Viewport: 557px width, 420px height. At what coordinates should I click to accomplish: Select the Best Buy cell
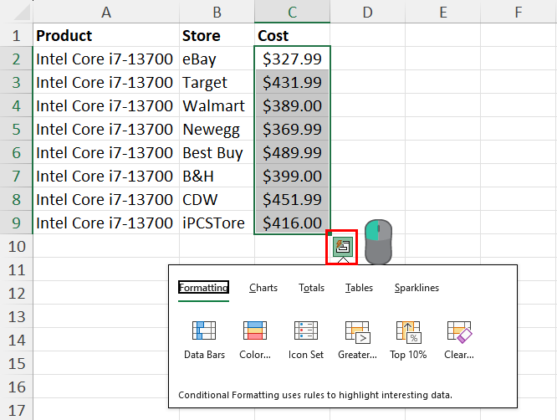click(217, 153)
